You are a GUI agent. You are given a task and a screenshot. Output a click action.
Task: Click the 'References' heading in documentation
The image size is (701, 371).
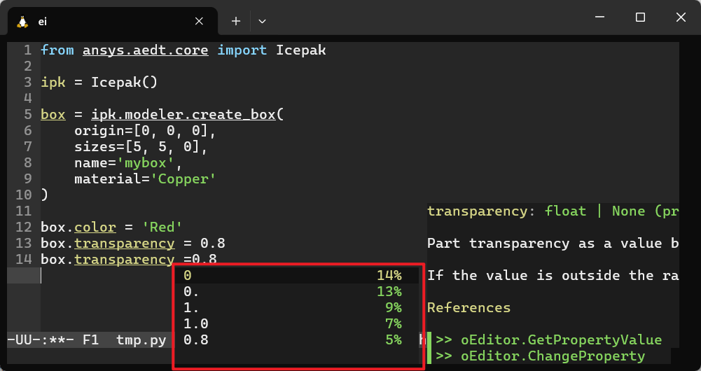point(469,307)
